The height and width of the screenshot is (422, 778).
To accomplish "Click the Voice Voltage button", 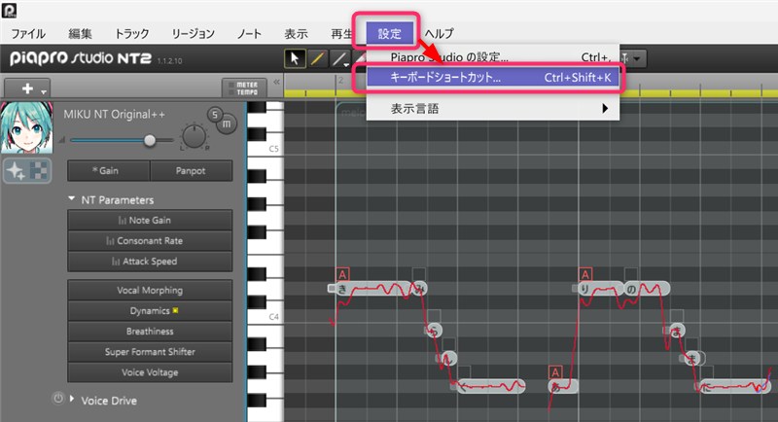I will coord(150,371).
